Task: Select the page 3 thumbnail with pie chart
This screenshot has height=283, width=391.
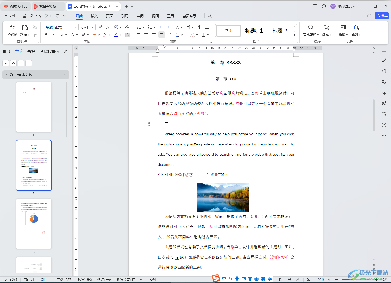Action: click(x=34, y=224)
